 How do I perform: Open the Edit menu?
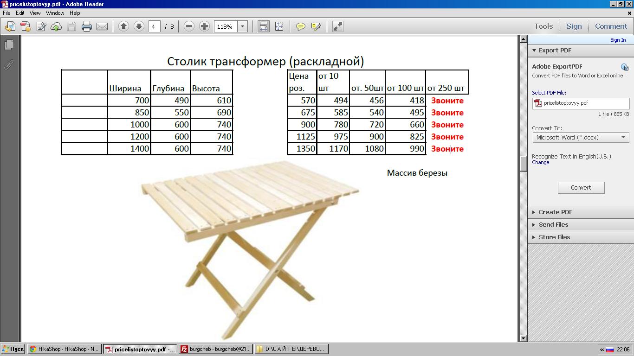20,13
